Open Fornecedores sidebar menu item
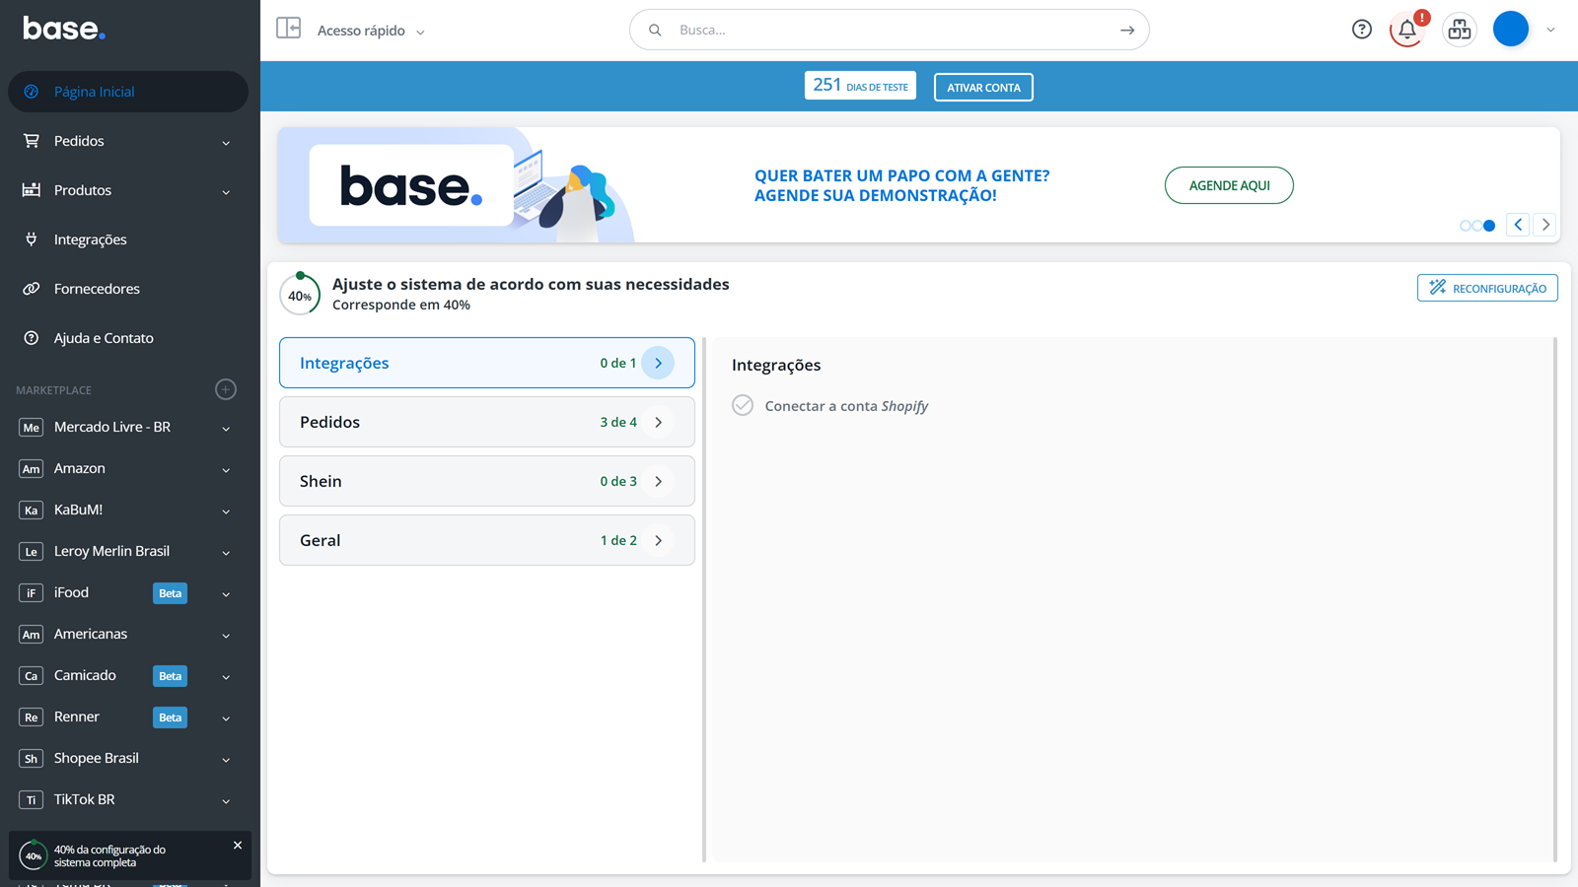Viewport: 1578px width, 887px height. tap(128, 289)
